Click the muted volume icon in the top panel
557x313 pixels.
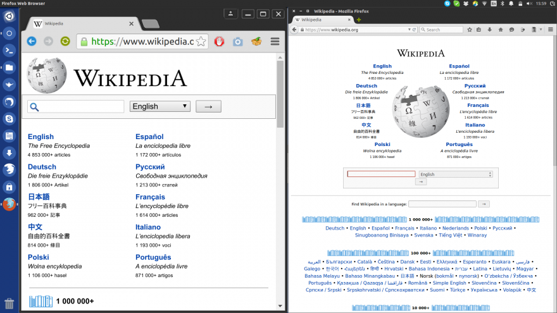pyautogui.click(x=529, y=4)
